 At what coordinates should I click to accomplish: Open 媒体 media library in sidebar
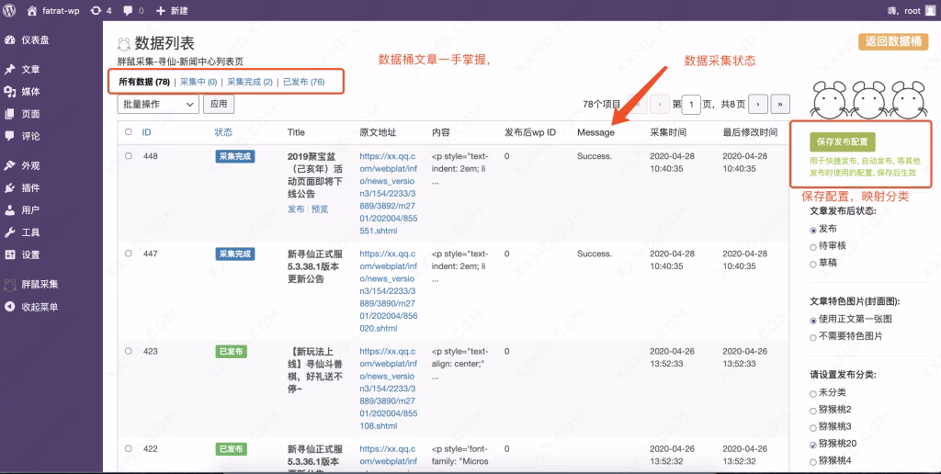click(x=30, y=92)
